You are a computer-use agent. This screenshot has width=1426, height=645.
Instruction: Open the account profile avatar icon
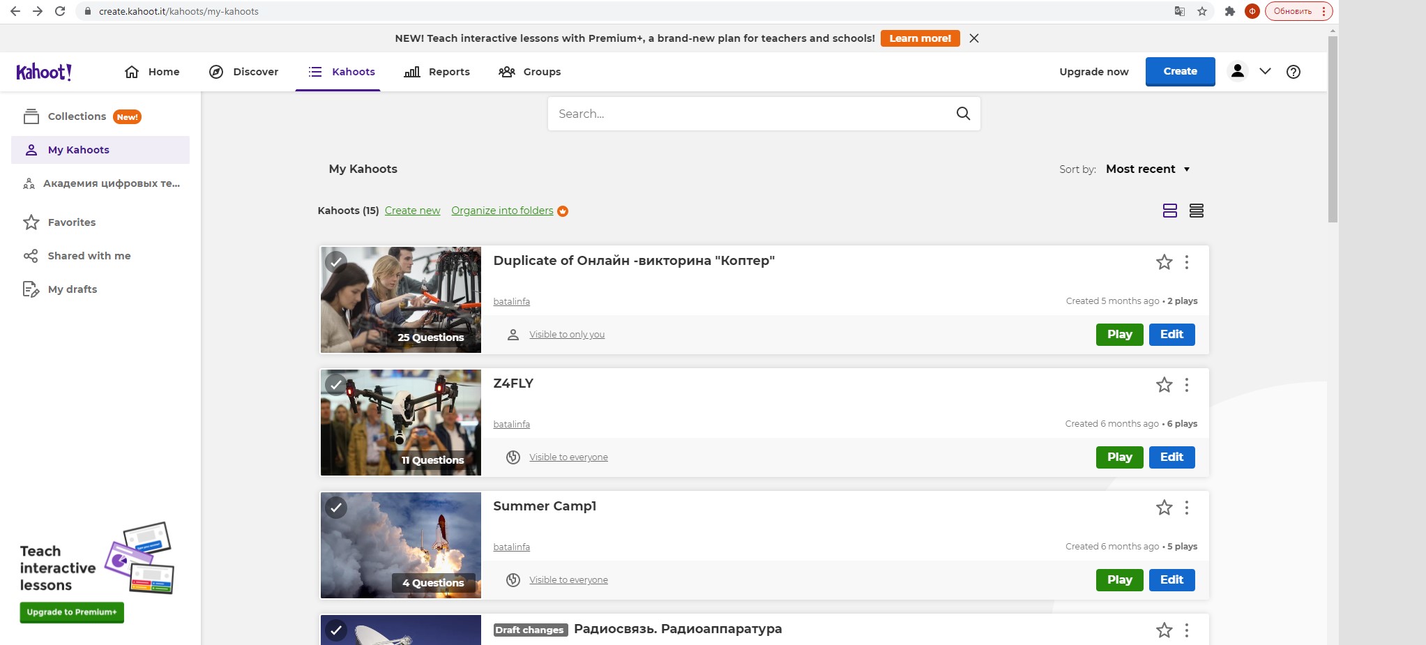pyautogui.click(x=1238, y=71)
